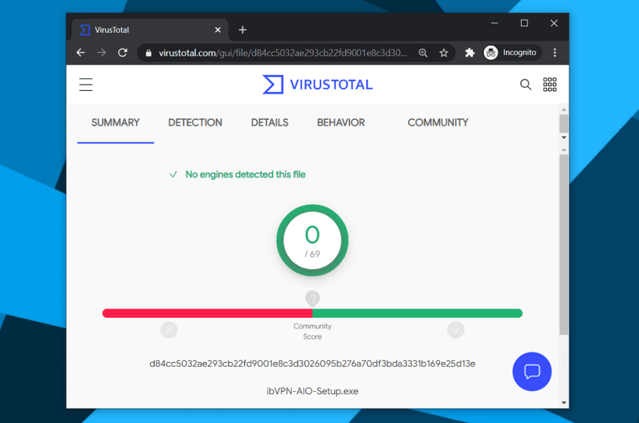The width and height of the screenshot is (639, 423).
Task: Minimize the Chrome window
Action: [x=494, y=23]
